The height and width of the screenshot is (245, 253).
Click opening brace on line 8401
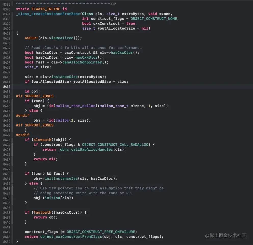point(17,33)
